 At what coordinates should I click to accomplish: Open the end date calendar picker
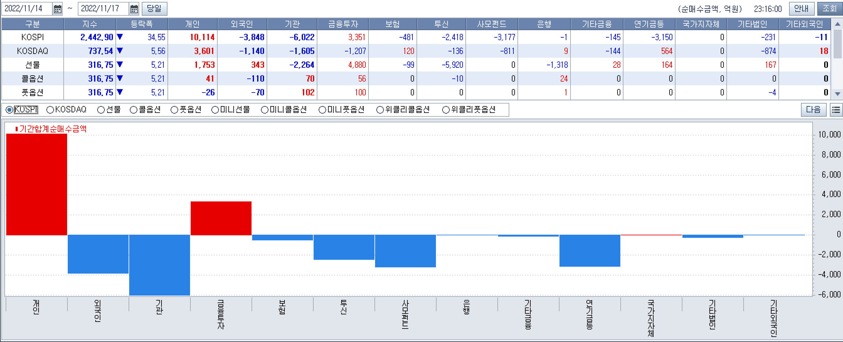[x=134, y=9]
